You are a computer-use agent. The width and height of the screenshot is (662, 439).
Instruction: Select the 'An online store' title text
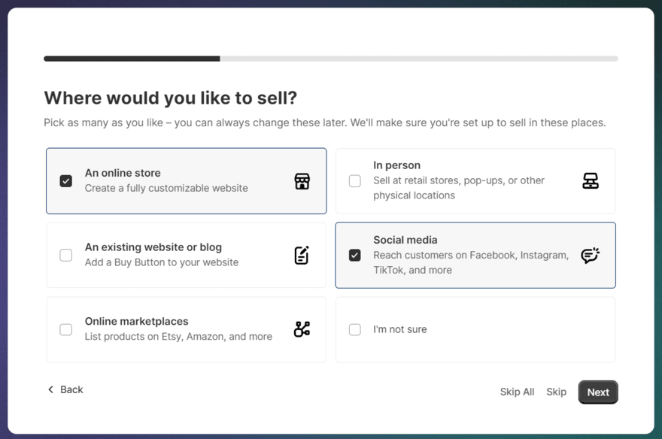[123, 173]
